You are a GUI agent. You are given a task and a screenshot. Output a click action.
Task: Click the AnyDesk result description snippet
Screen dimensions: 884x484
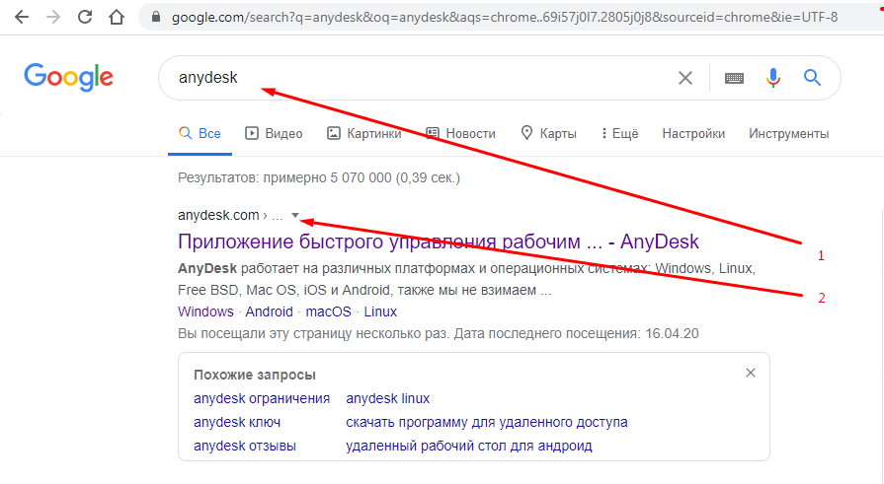coord(467,279)
